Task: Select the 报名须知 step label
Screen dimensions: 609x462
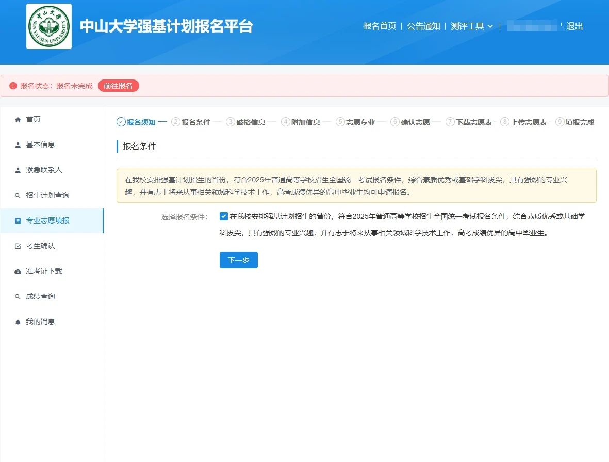Action: (x=141, y=122)
